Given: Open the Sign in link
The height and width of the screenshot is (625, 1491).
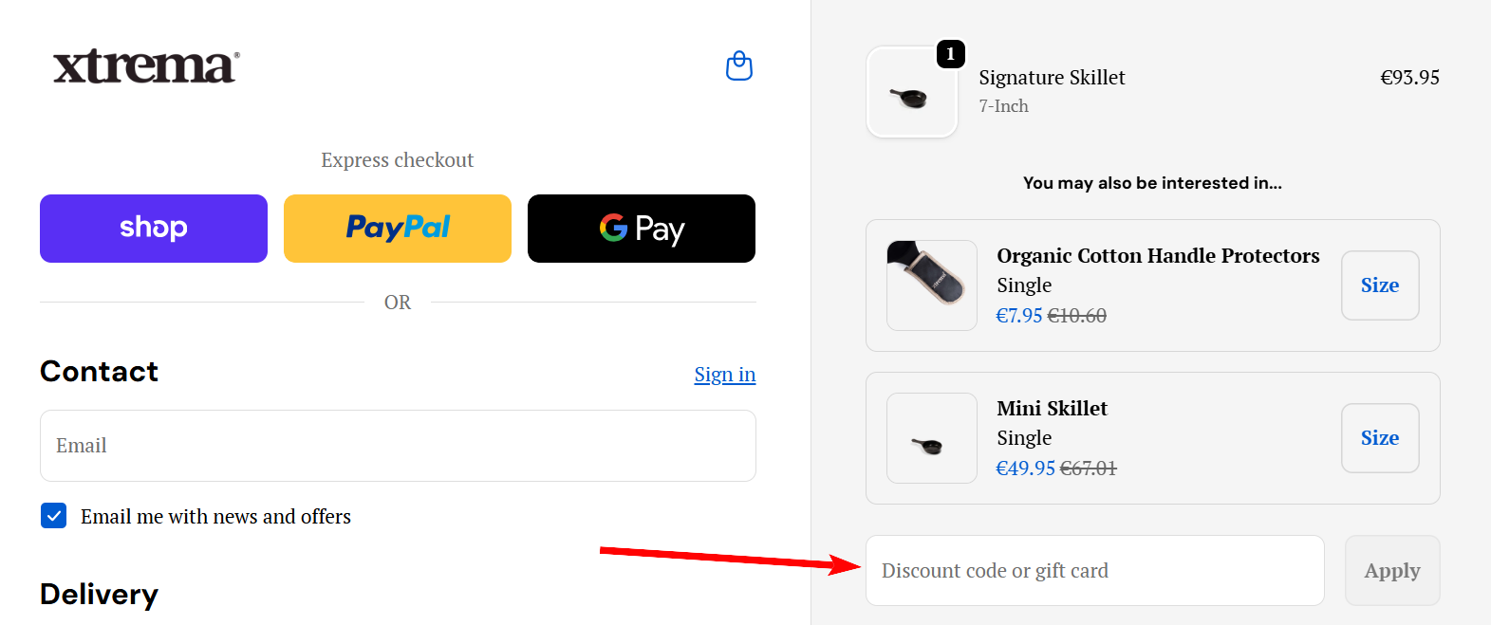Looking at the screenshot, I should (x=724, y=374).
